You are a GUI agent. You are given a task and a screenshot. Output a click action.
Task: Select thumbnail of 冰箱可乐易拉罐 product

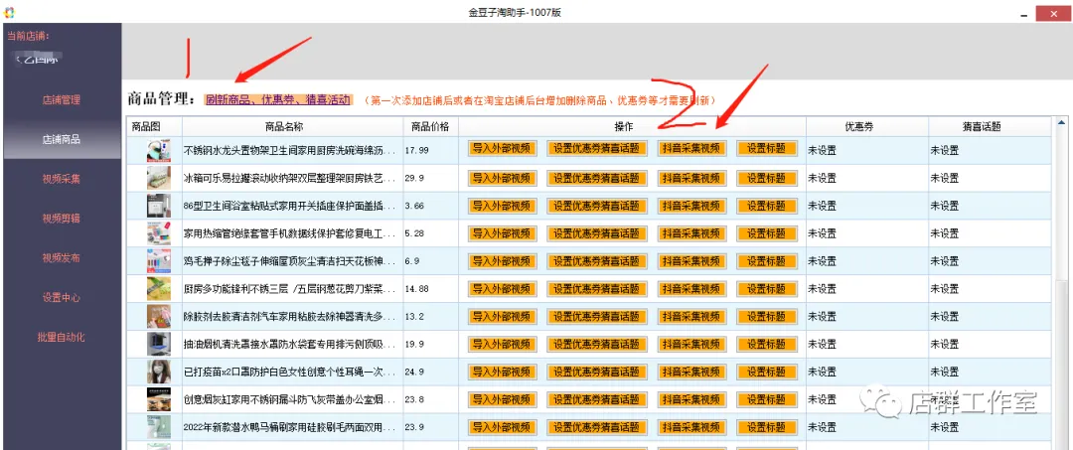[x=159, y=178]
